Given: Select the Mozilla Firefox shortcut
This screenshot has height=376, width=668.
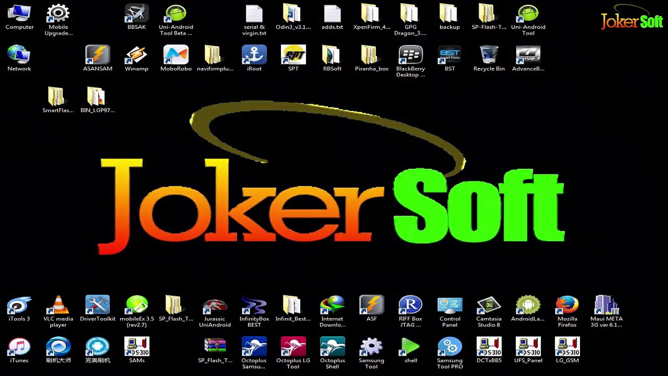Looking at the screenshot, I should [567, 305].
